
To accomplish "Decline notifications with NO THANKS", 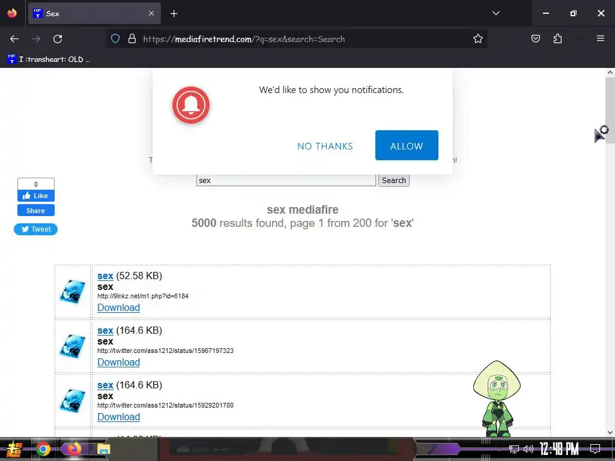I will (x=325, y=146).
